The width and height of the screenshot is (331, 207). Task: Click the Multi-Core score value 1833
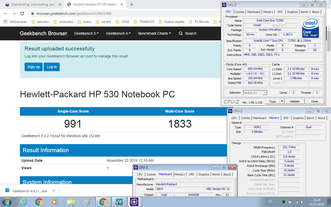click(180, 124)
